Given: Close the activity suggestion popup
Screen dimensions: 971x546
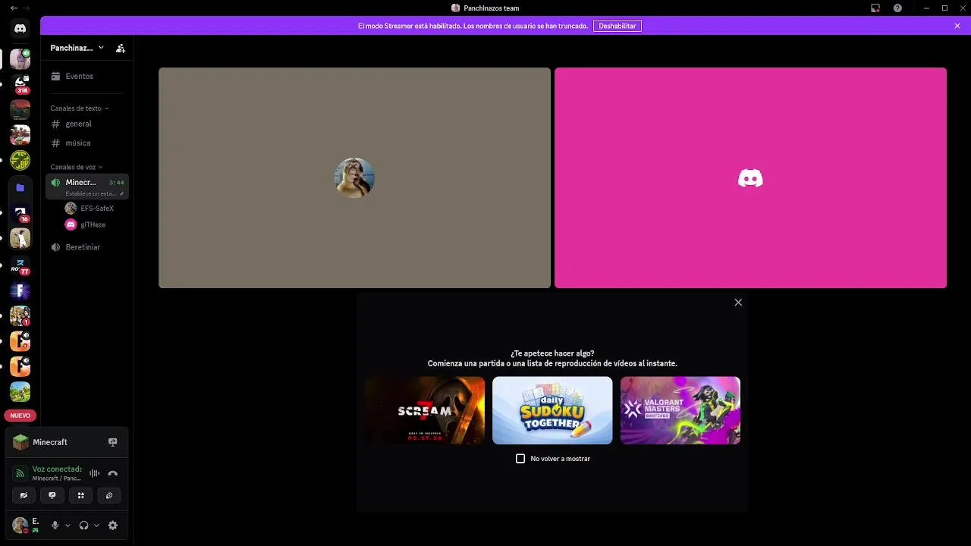Looking at the screenshot, I should (738, 303).
